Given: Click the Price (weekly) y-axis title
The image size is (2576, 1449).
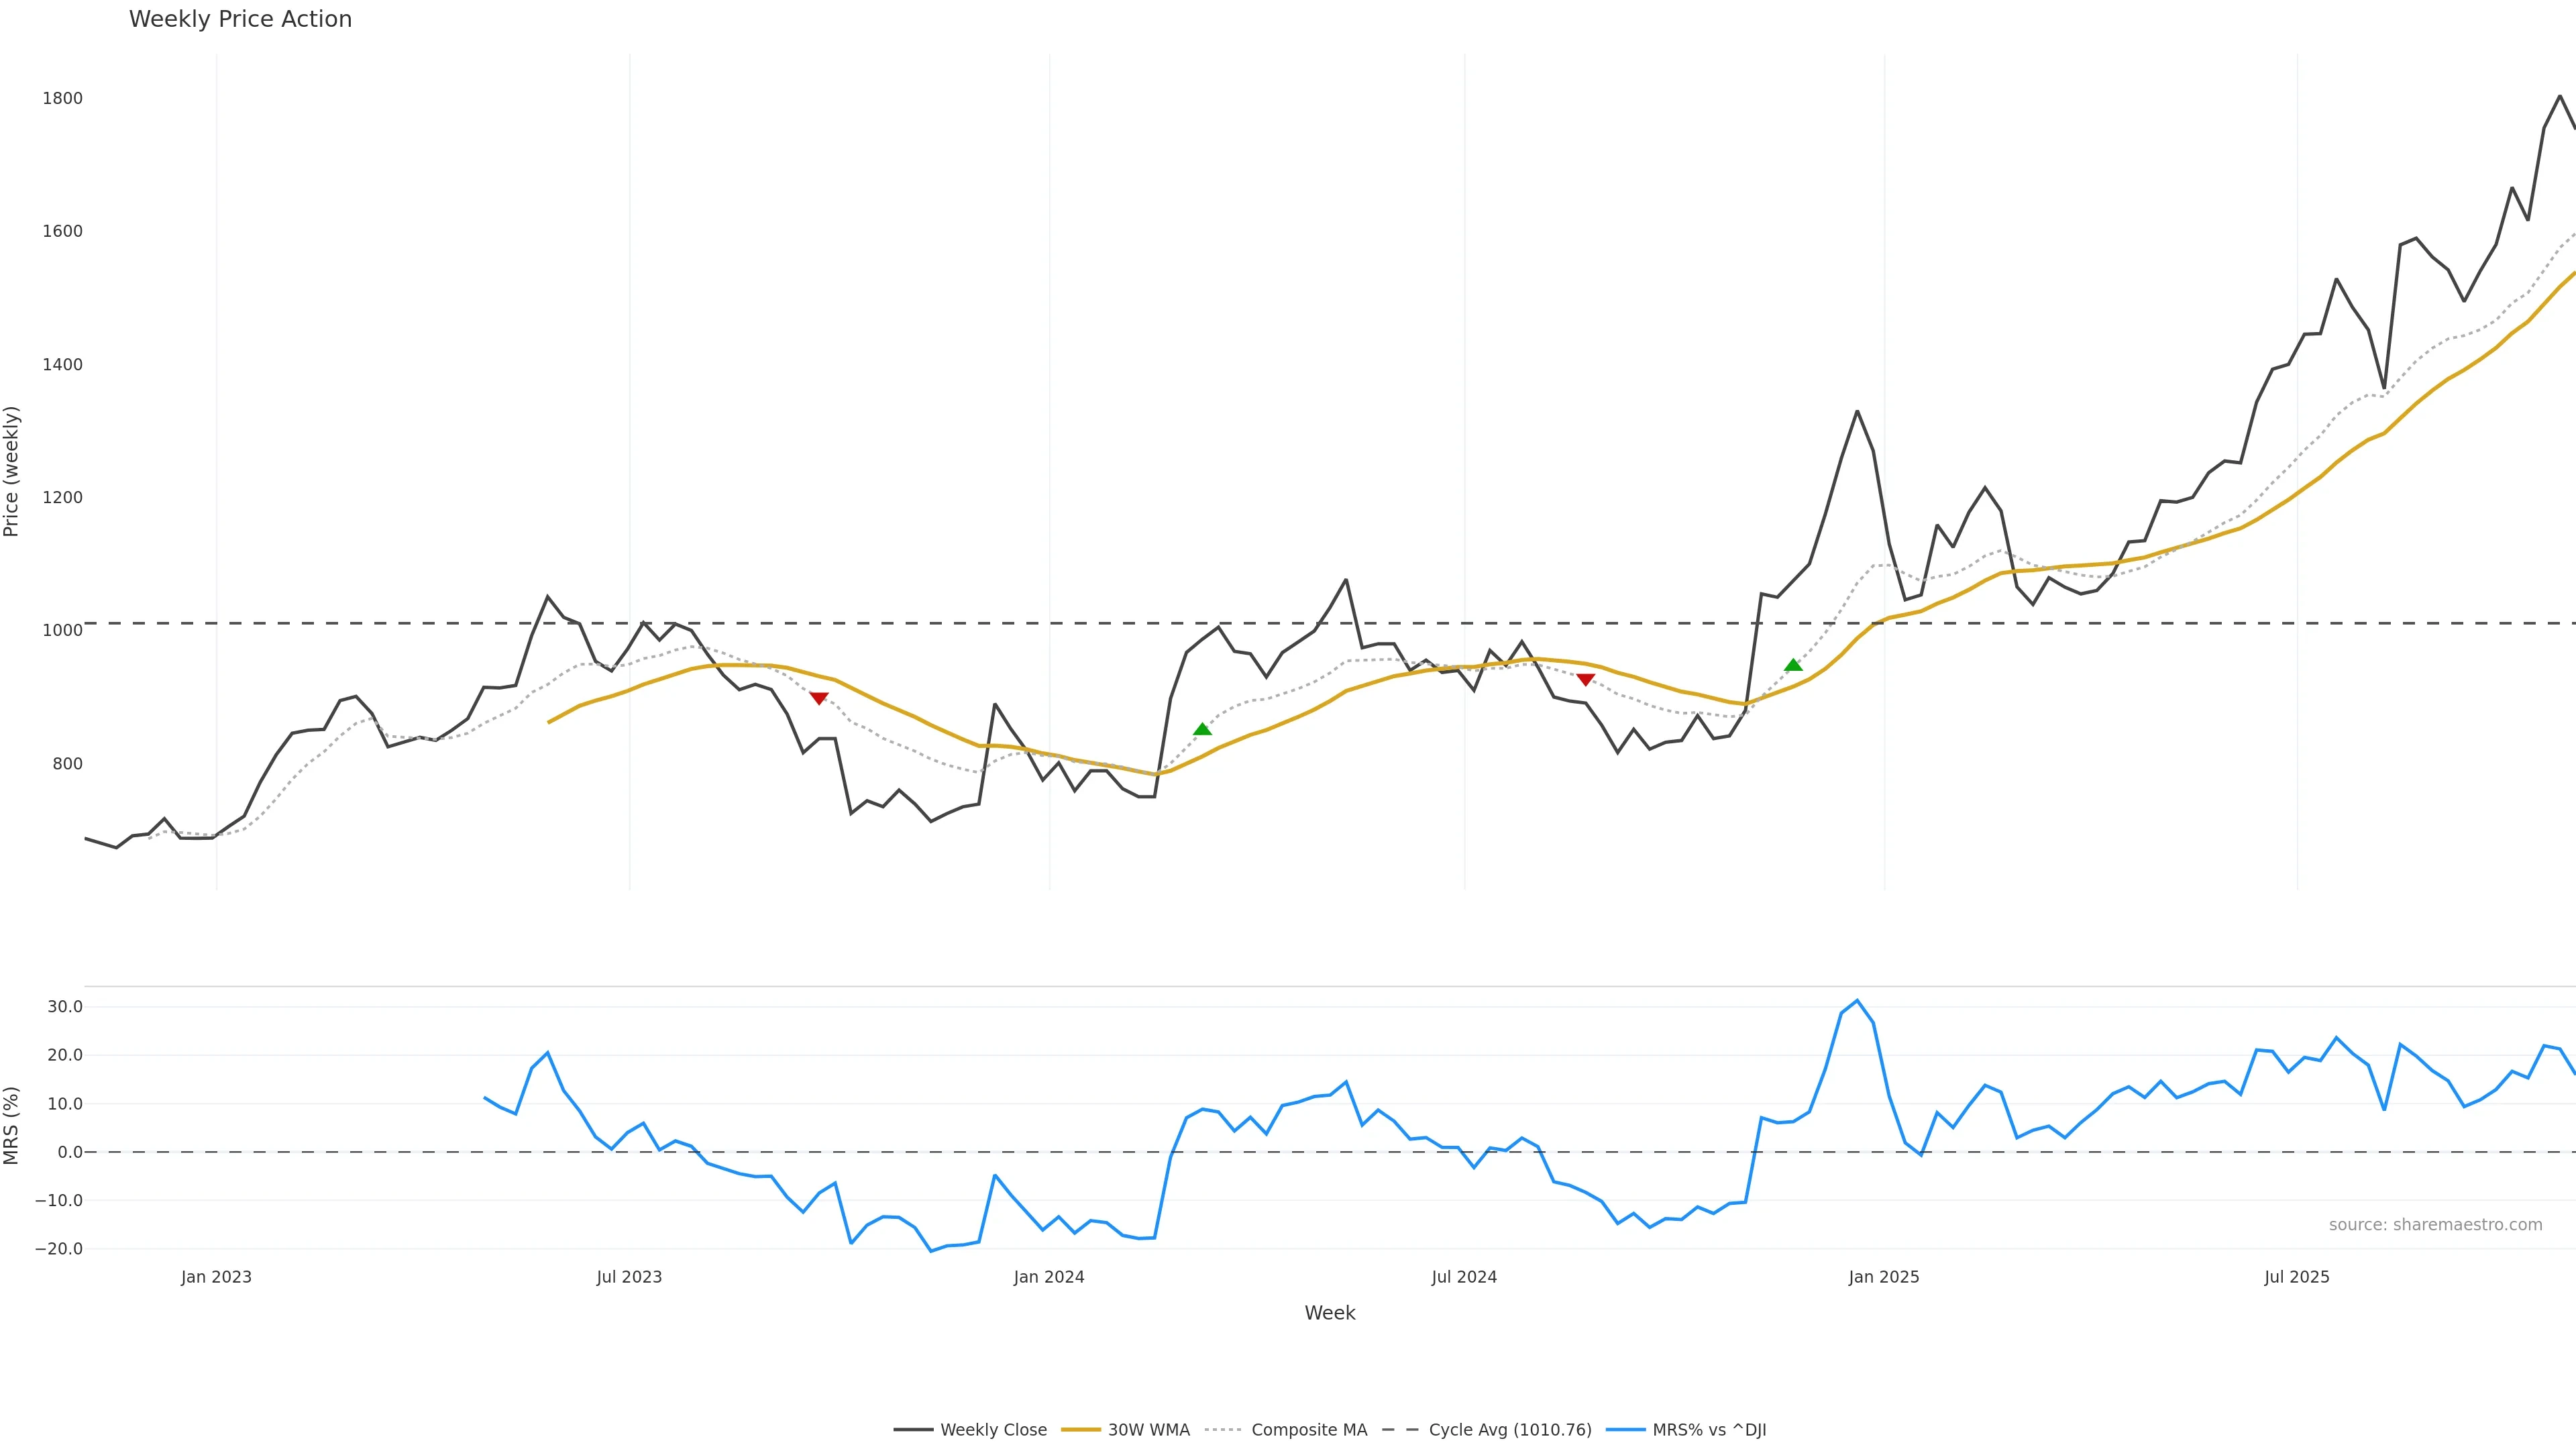Looking at the screenshot, I should pyautogui.click(x=12, y=471).
